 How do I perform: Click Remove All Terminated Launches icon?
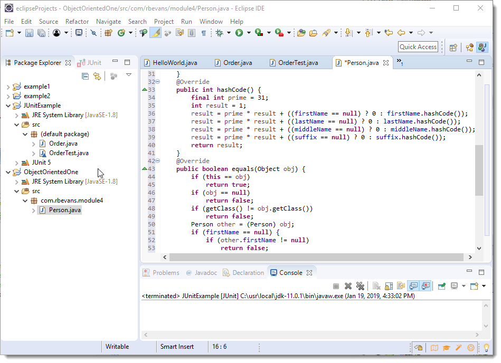[x=360, y=286]
